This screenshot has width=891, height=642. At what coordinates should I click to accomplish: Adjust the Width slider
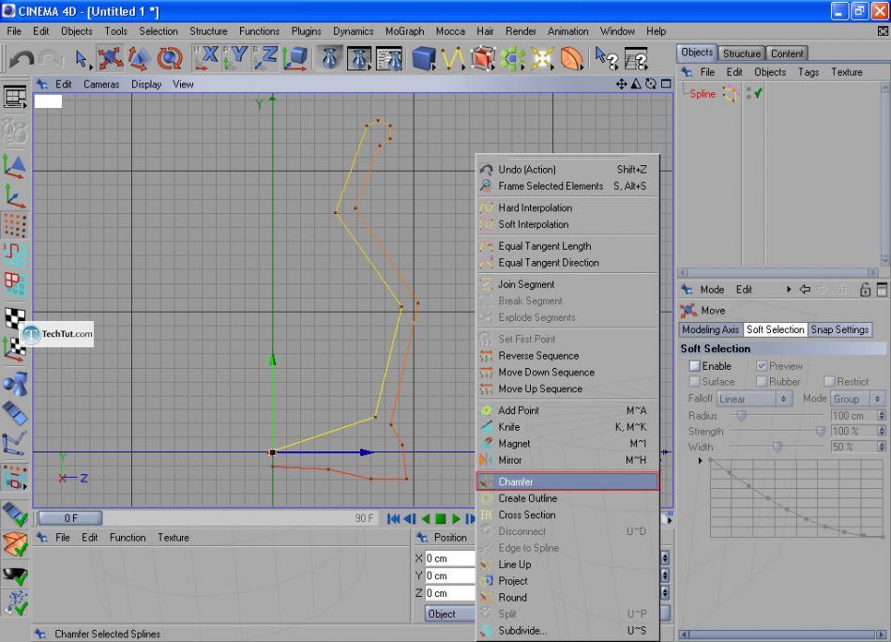point(777,448)
